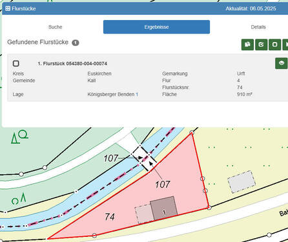Select the Urft Gemarkung value
This screenshot has height=242, width=288.
point(241,74)
